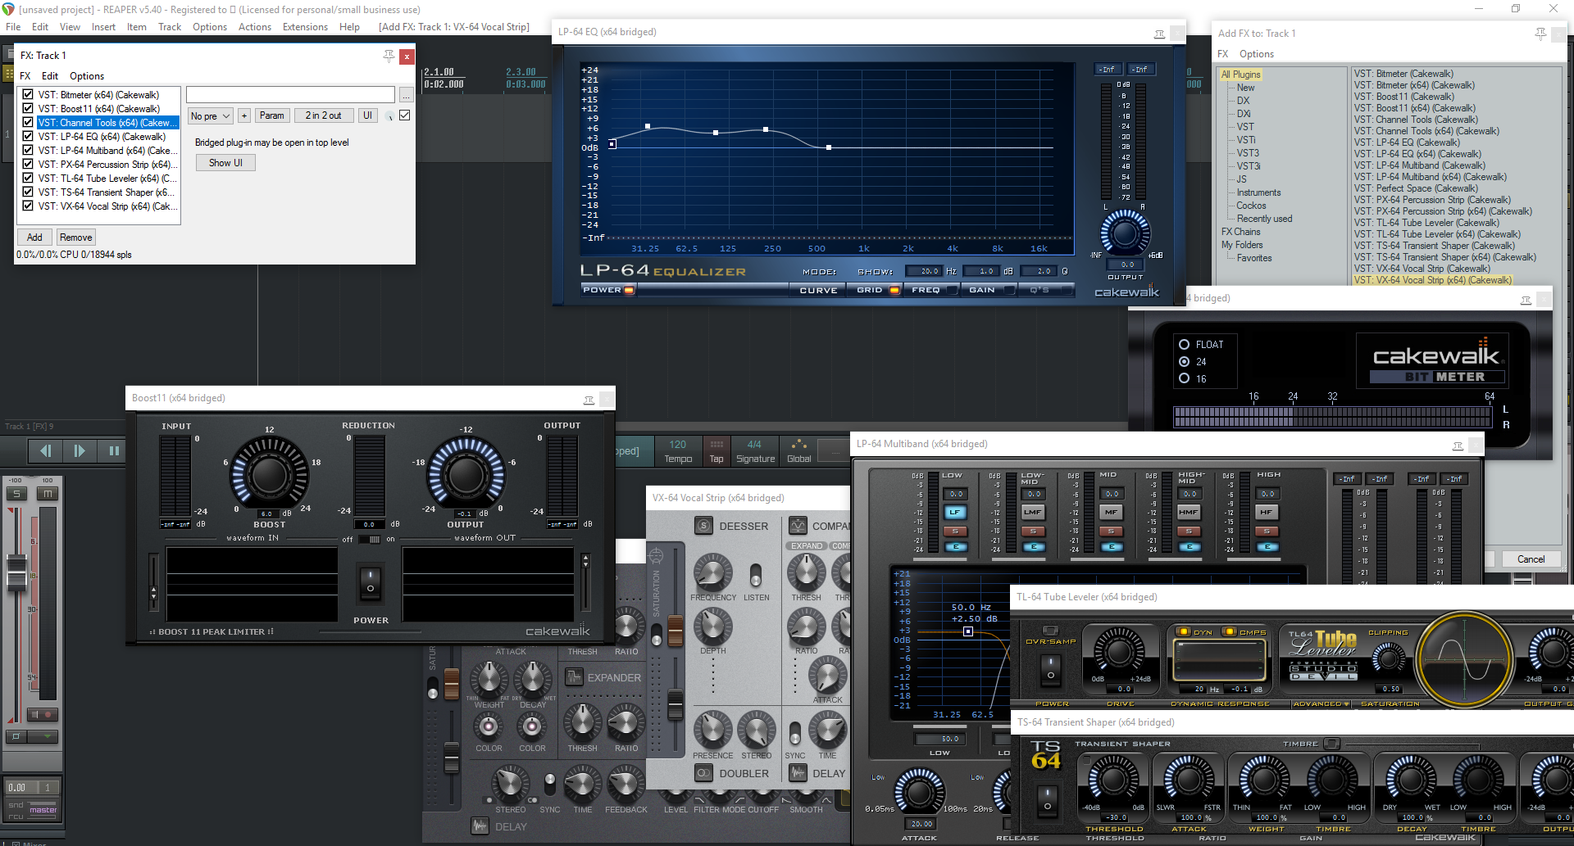1574x846 pixels.
Task: Pin the FX: Track 1 window
Action: [389, 56]
